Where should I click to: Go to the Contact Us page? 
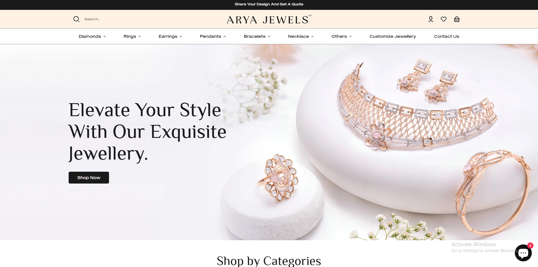446,36
